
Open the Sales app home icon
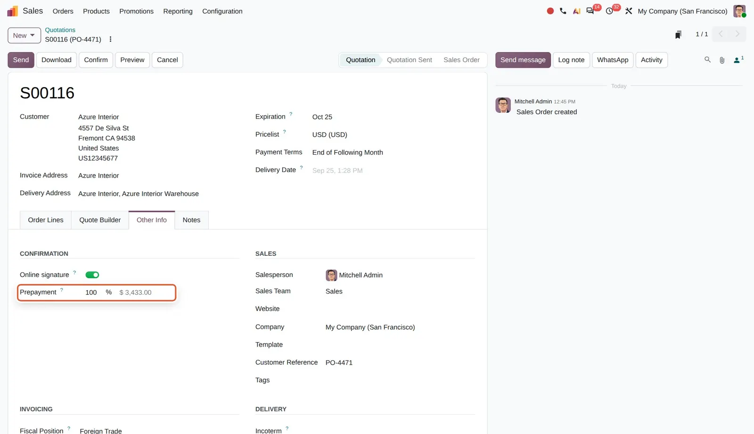12,11
